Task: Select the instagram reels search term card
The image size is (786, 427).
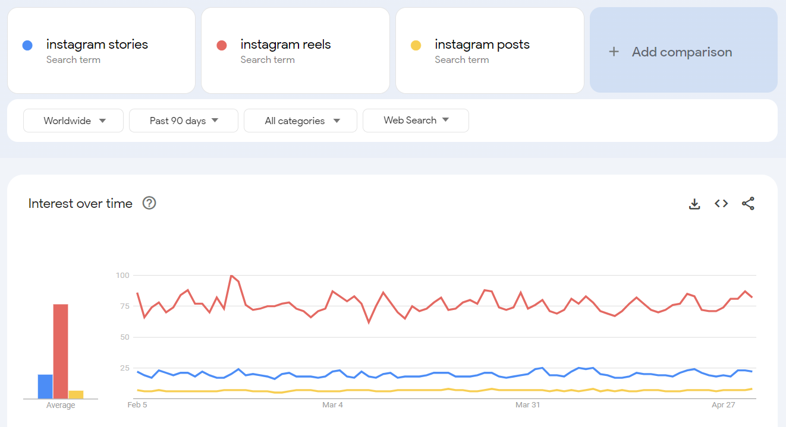Action: coord(295,50)
